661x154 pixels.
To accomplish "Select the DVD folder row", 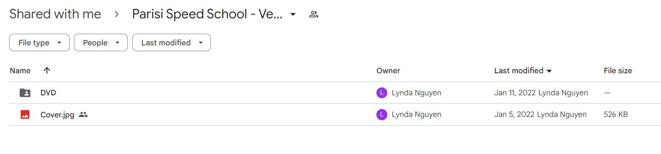I will [335, 93].
